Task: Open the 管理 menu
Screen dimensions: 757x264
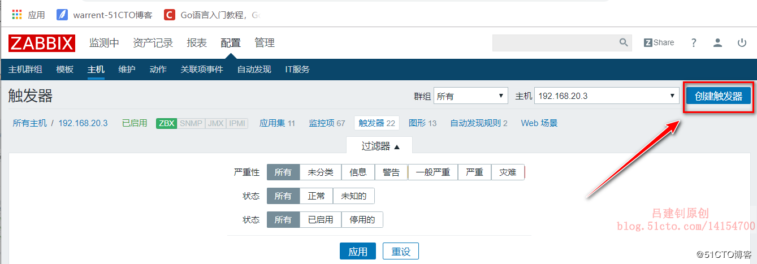Action: [265, 43]
